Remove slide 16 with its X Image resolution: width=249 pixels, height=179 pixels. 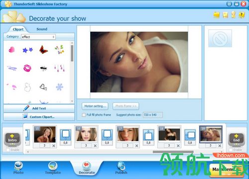pos(95,146)
